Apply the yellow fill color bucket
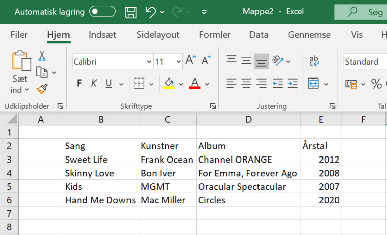The width and height of the screenshot is (387, 235). (169, 84)
